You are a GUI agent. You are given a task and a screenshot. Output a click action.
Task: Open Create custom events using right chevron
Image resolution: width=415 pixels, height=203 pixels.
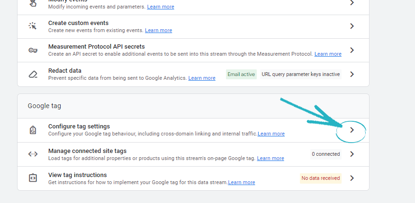352,26
